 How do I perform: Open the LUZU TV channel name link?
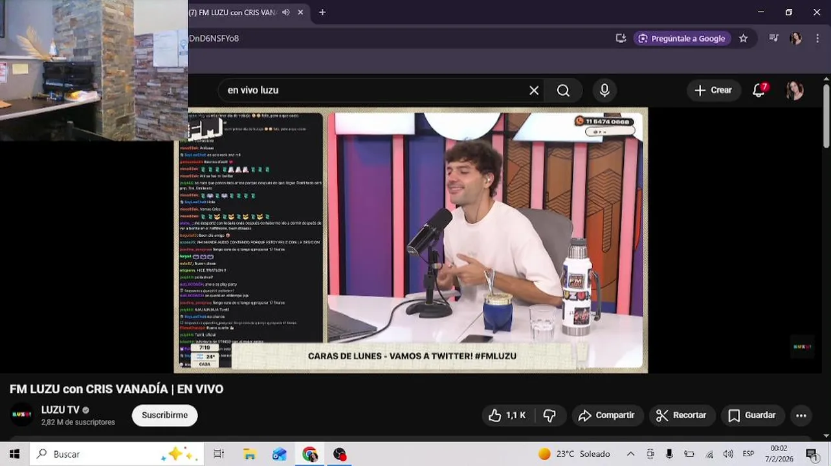click(60, 410)
